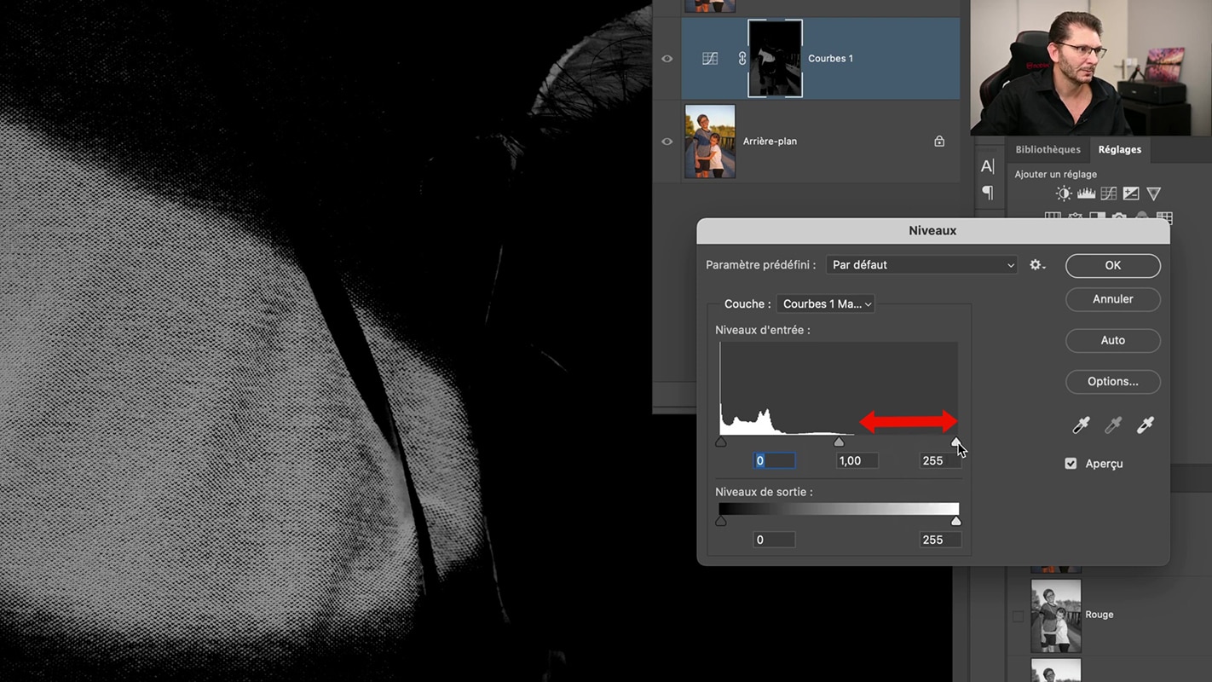Hide the Arrière-plan layer
The height and width of the screenshot is (682, 1212).
(667, 142)
